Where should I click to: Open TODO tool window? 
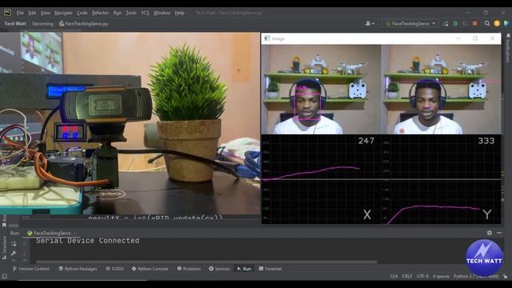(114, 269)
